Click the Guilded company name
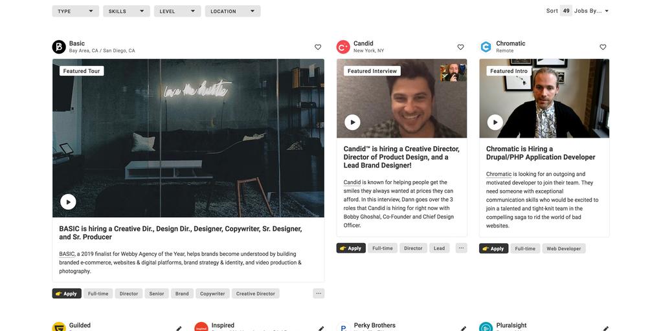Screen dimensions: 663x331 click(x=80, y=326)
